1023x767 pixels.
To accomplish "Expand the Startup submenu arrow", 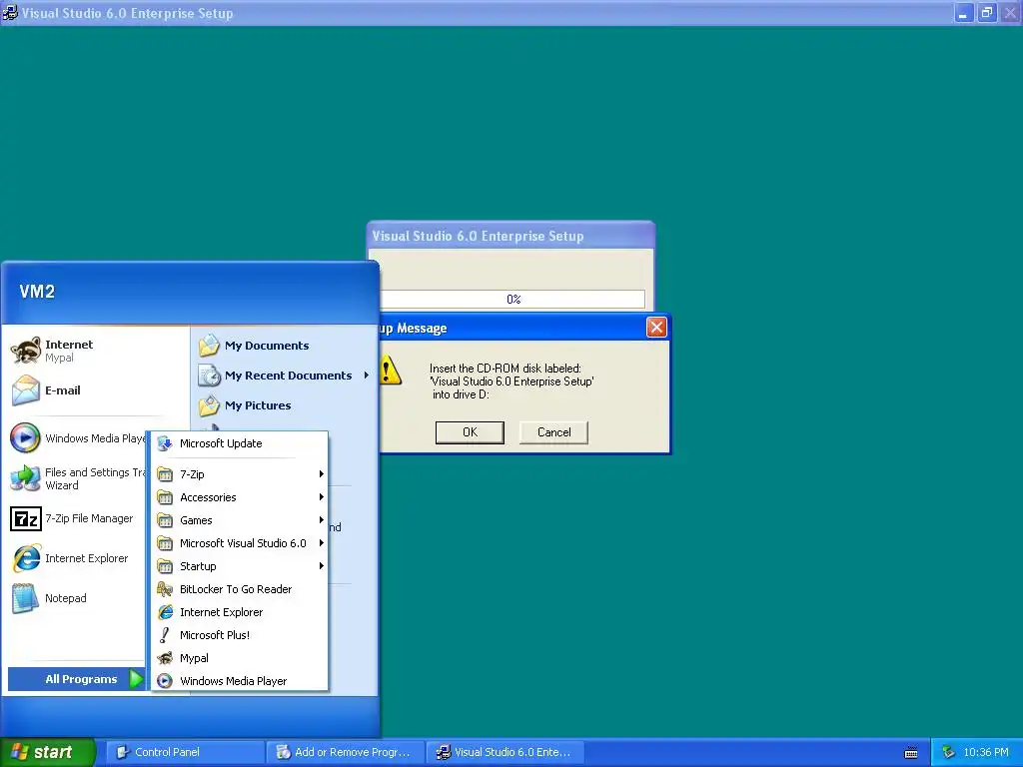I will tap(321, 566).
